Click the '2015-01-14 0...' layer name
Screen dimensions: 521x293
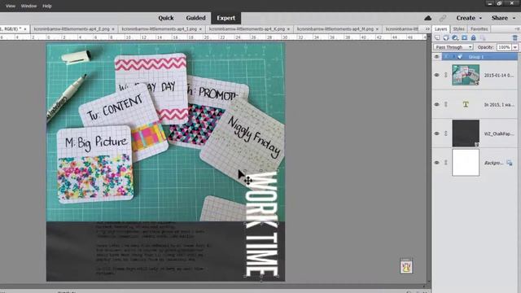tap(499, 76)
